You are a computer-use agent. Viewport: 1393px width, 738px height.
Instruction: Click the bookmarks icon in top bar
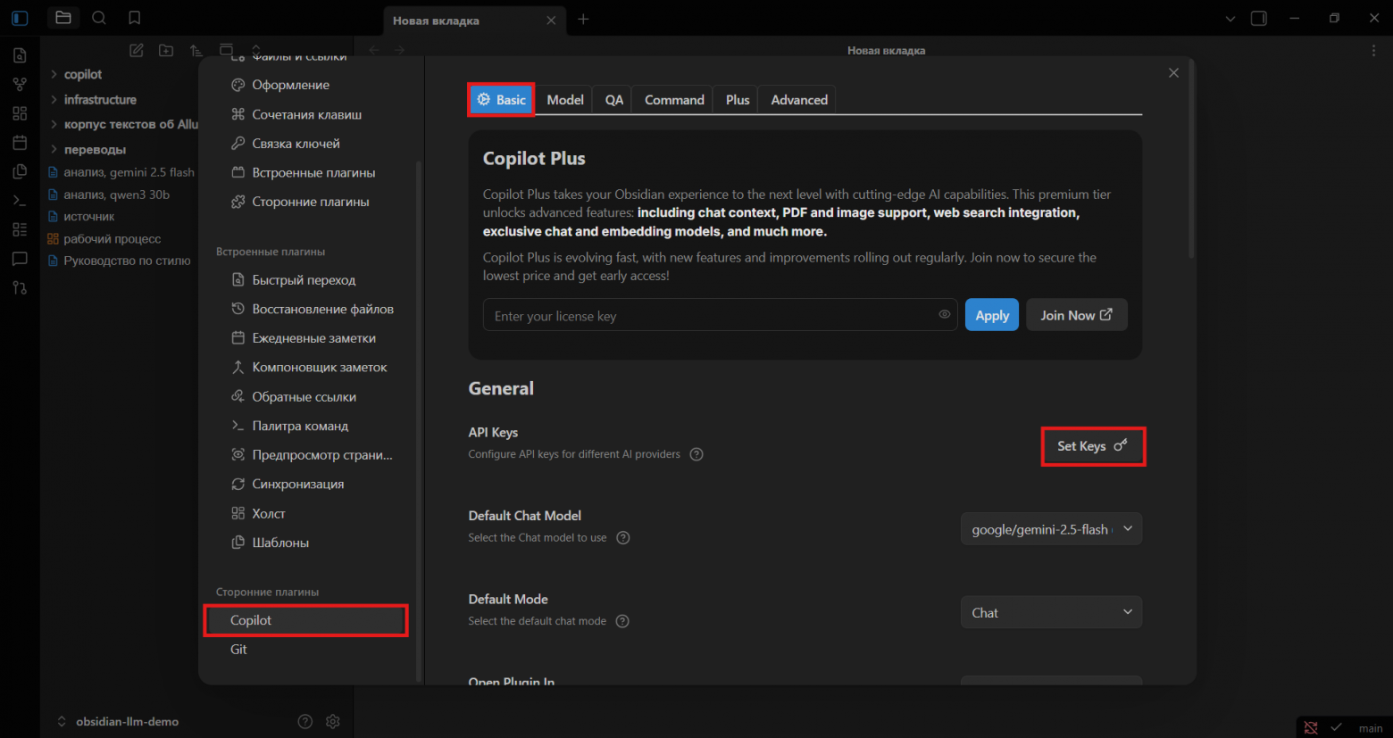134,18
